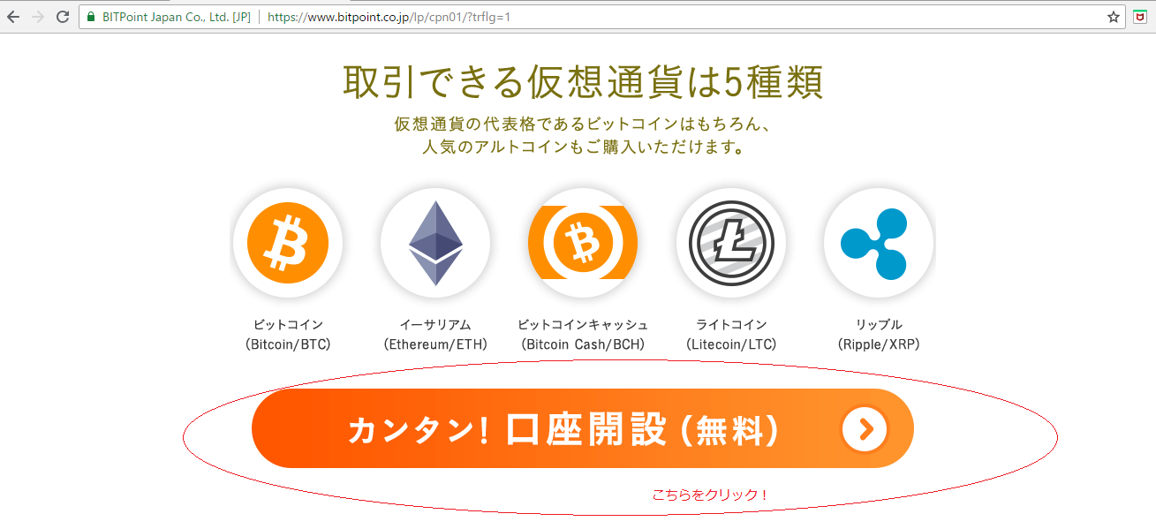
Task: Click the リップル (Ripple/XRP) label
Action: click(x=879, y=335)
